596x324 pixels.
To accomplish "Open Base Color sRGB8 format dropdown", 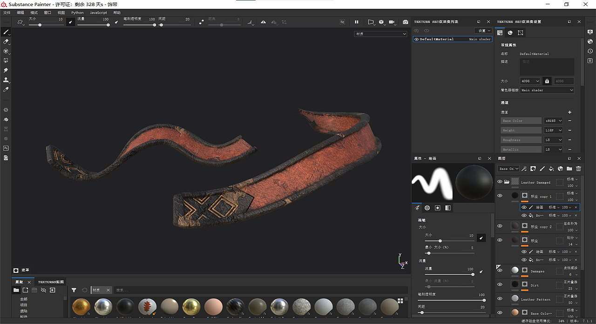I will 553,121.
